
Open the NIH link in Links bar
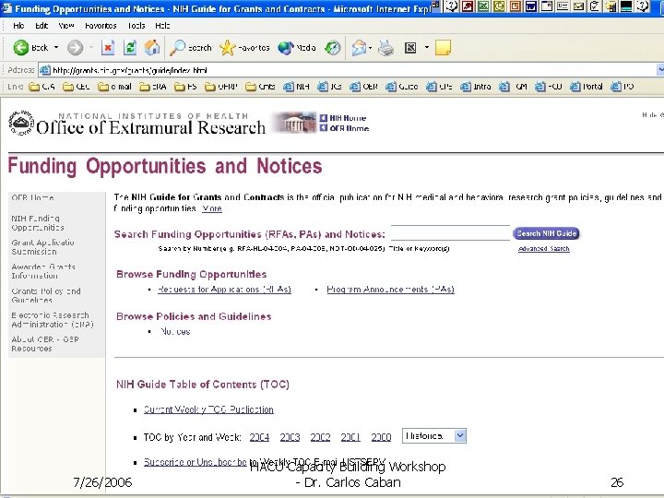296,87
